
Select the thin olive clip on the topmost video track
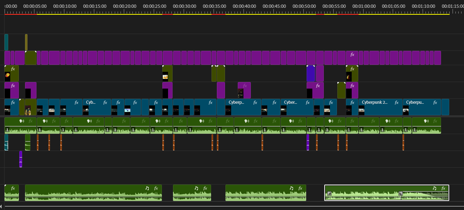click(x=26, y=42)
